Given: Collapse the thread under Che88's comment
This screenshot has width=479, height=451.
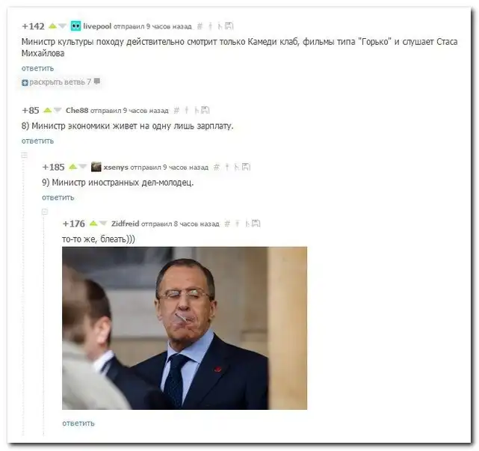Looking at the screenshot, I should pos(25,156).
